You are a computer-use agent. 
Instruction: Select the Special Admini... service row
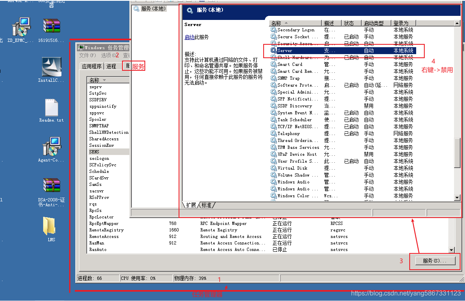pyautogui.click(x=343, y=92)
